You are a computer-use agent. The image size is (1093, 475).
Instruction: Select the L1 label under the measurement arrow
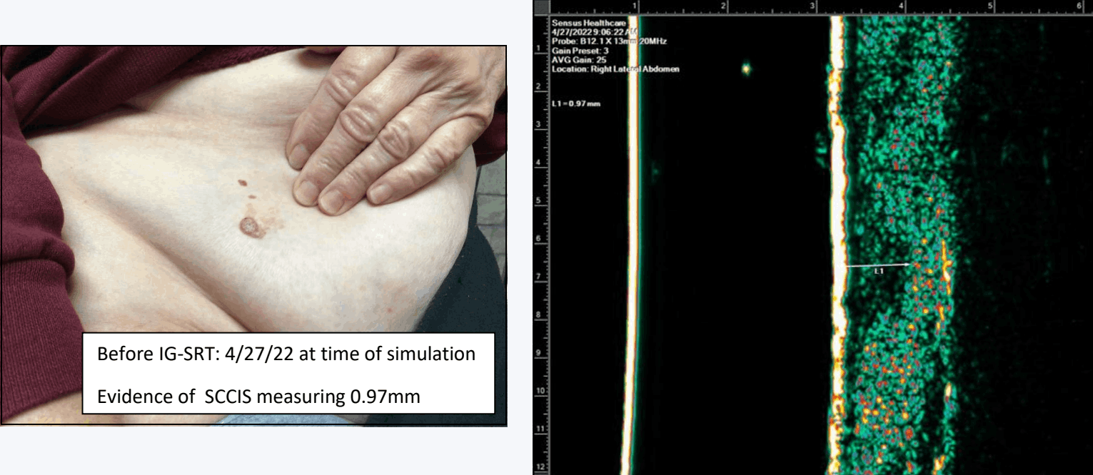pos(880,271)
